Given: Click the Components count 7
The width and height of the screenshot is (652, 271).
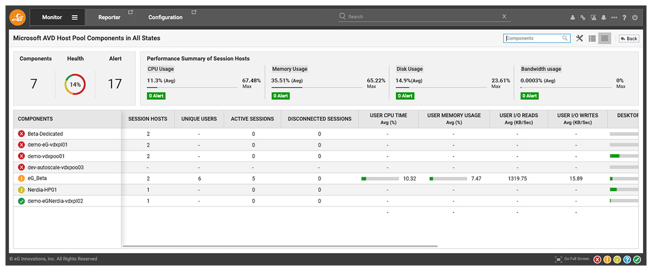Looking at the screenshot, I should [34, 84].
